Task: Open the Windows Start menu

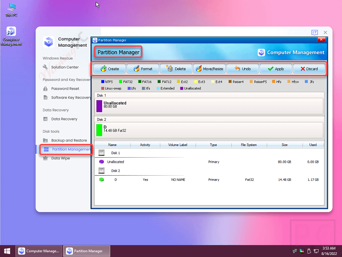Action: tap(7, 251)
